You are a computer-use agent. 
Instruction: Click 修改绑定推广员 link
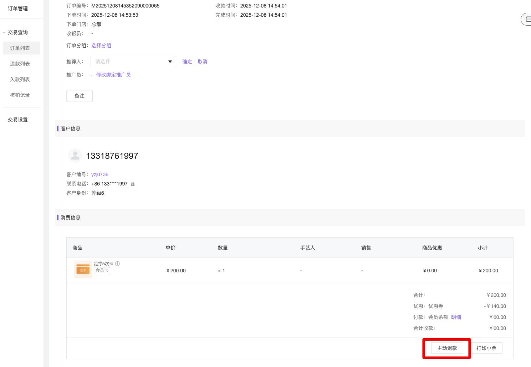pos(113,75)
